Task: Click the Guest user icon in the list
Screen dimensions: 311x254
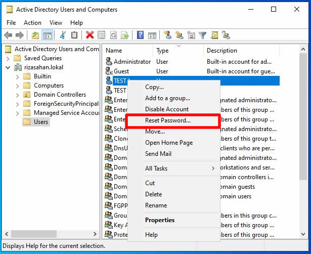Action: pyautogui.click(x=109, y=71)
